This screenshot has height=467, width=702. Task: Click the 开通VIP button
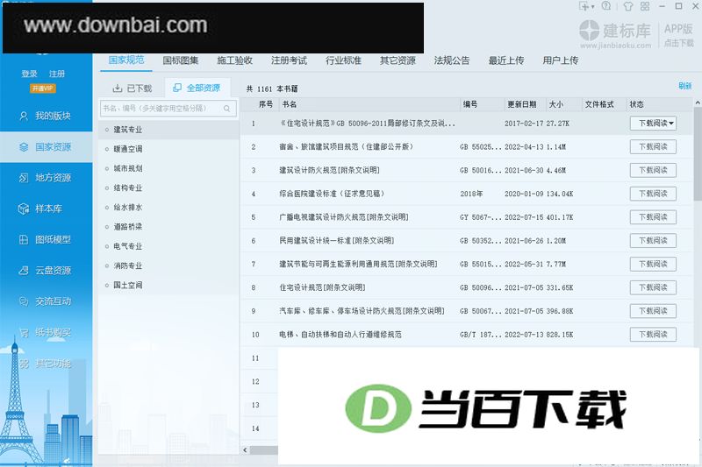tap(43, 88)
